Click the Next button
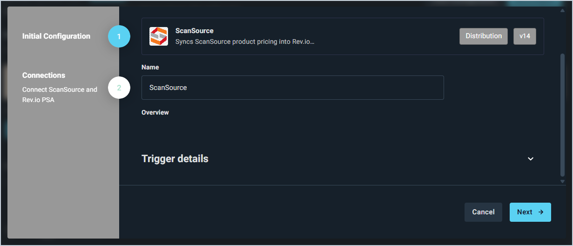573x246 pixels. point(530,212)
